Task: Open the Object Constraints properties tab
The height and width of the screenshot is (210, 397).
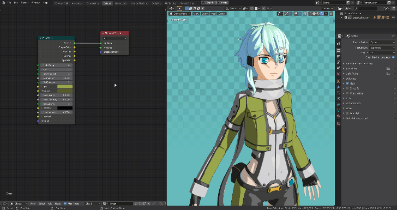Action: [339, 104]
